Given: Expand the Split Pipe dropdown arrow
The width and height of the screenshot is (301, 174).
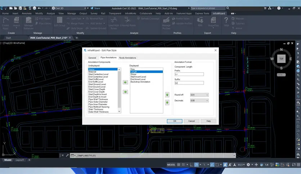Looking at the screenshot, I should [x=83, y=19].
